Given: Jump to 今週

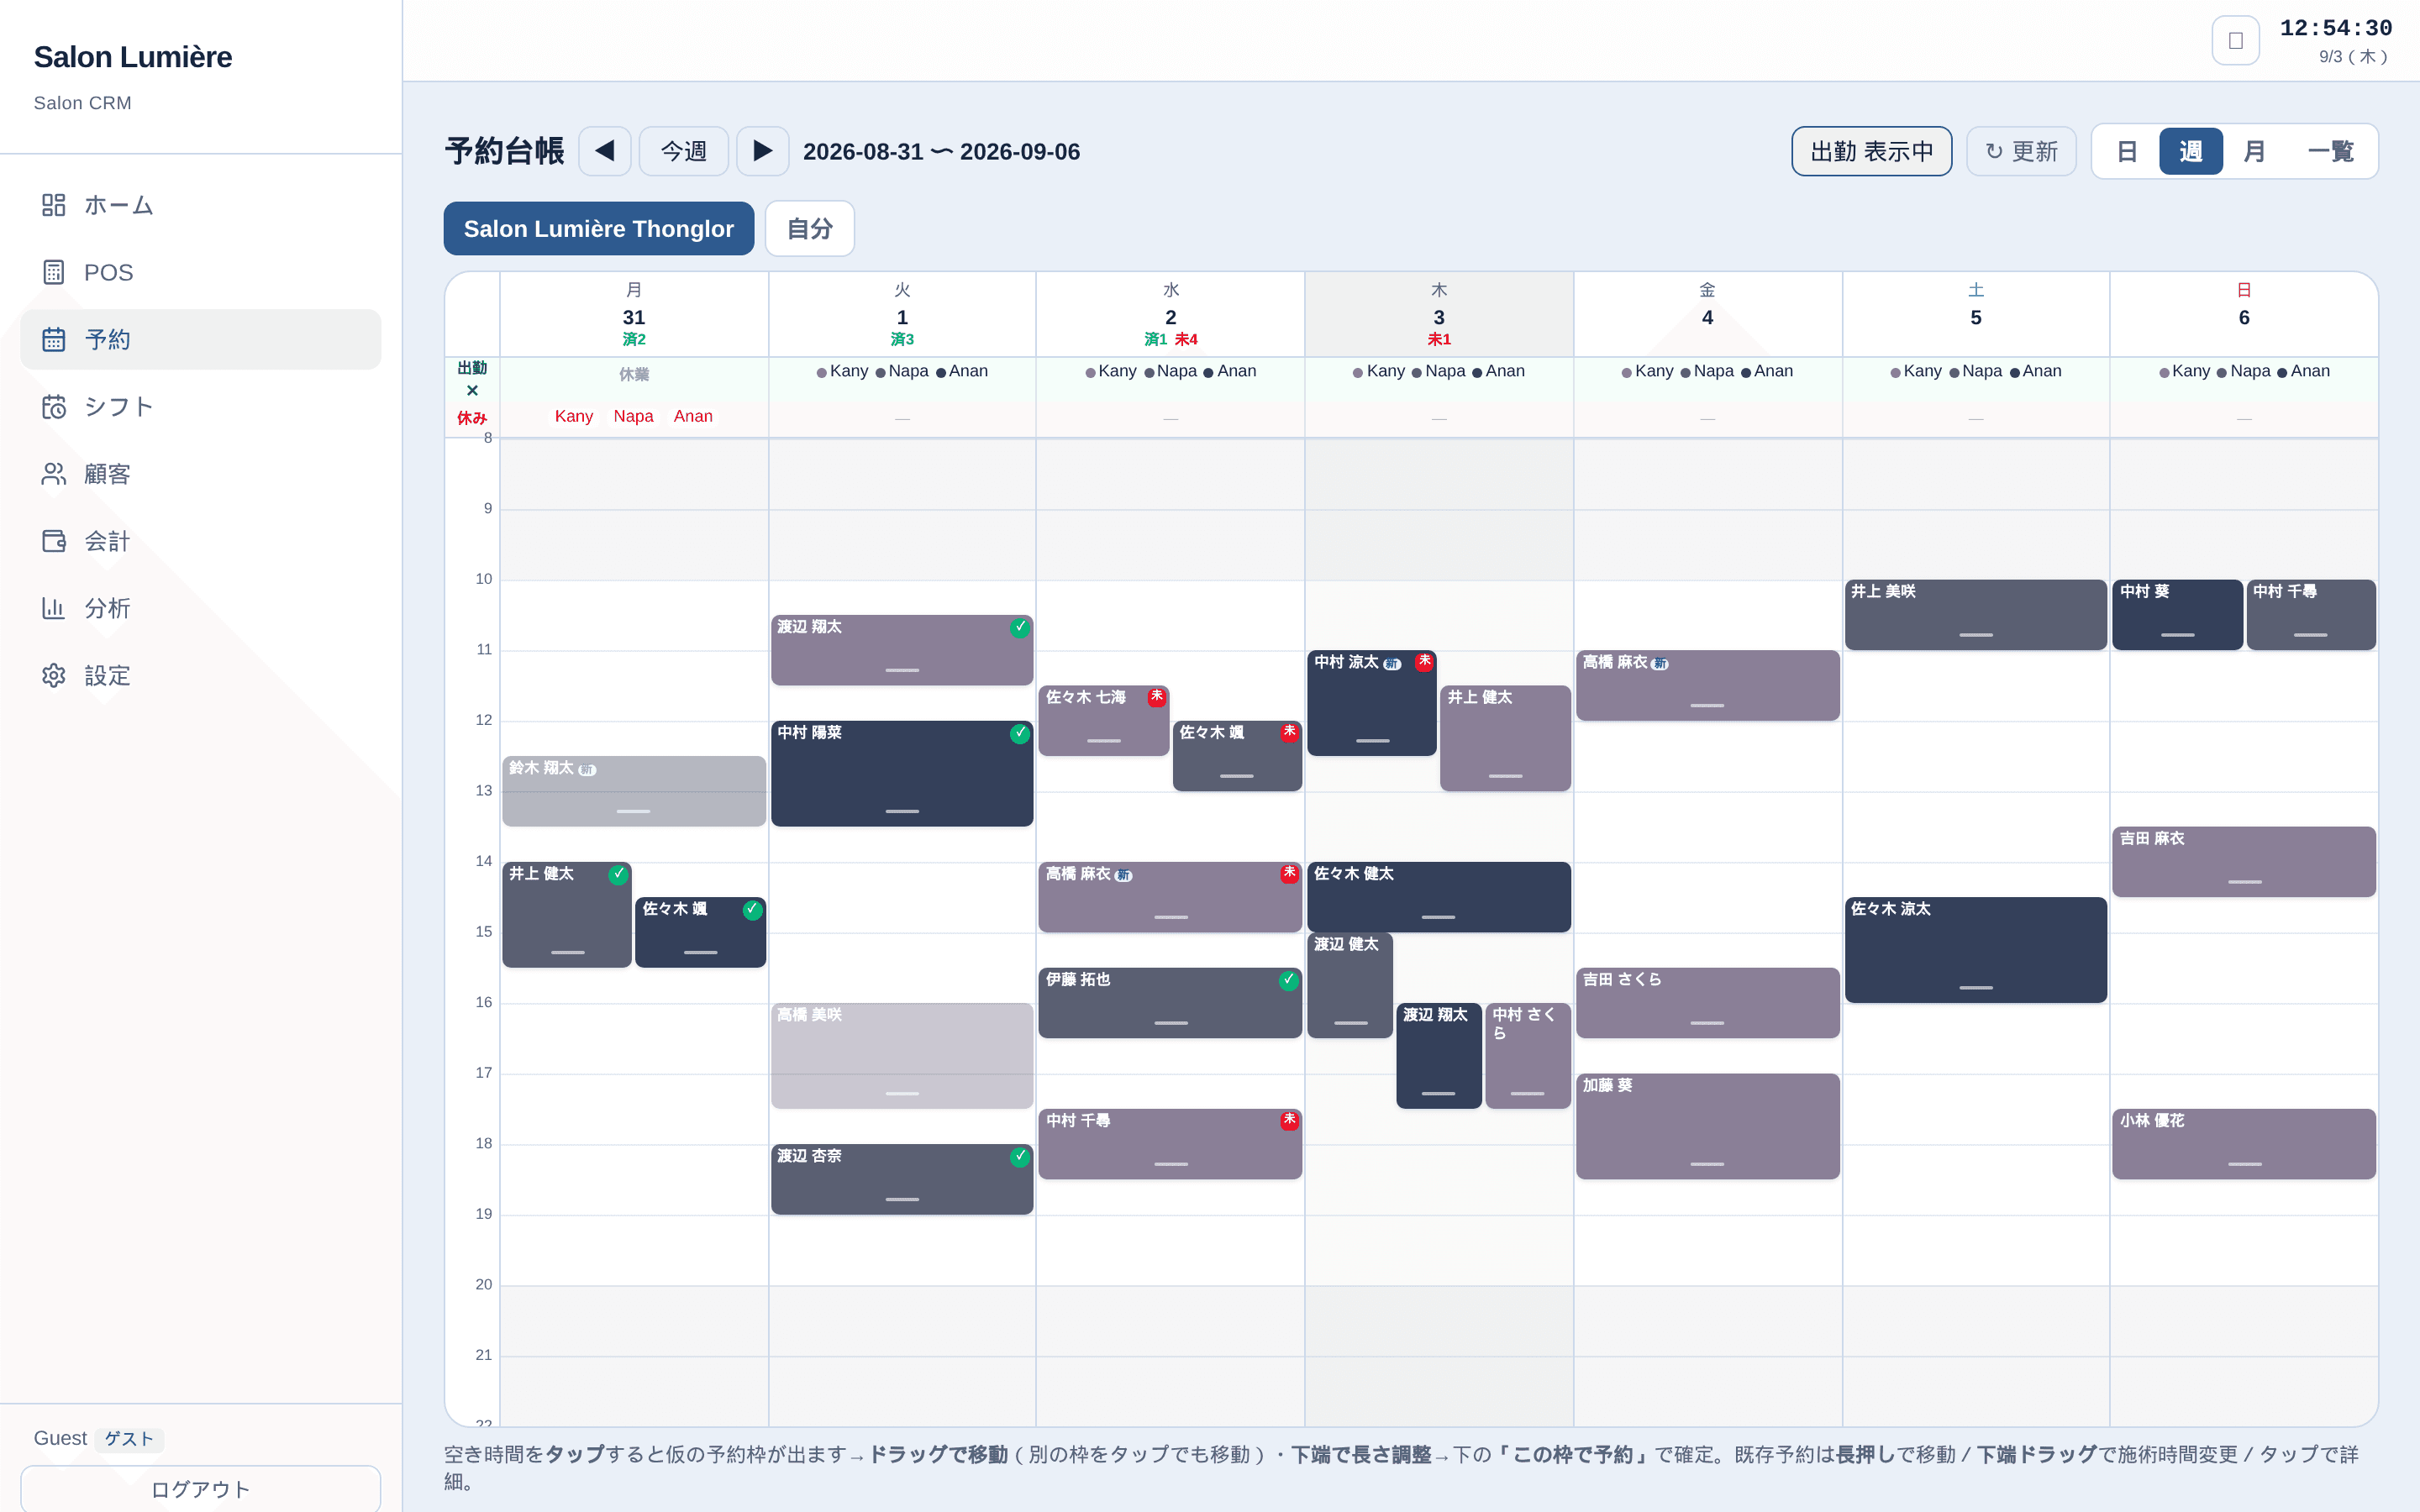Looking at the screenshot, I should coord(683,151).
